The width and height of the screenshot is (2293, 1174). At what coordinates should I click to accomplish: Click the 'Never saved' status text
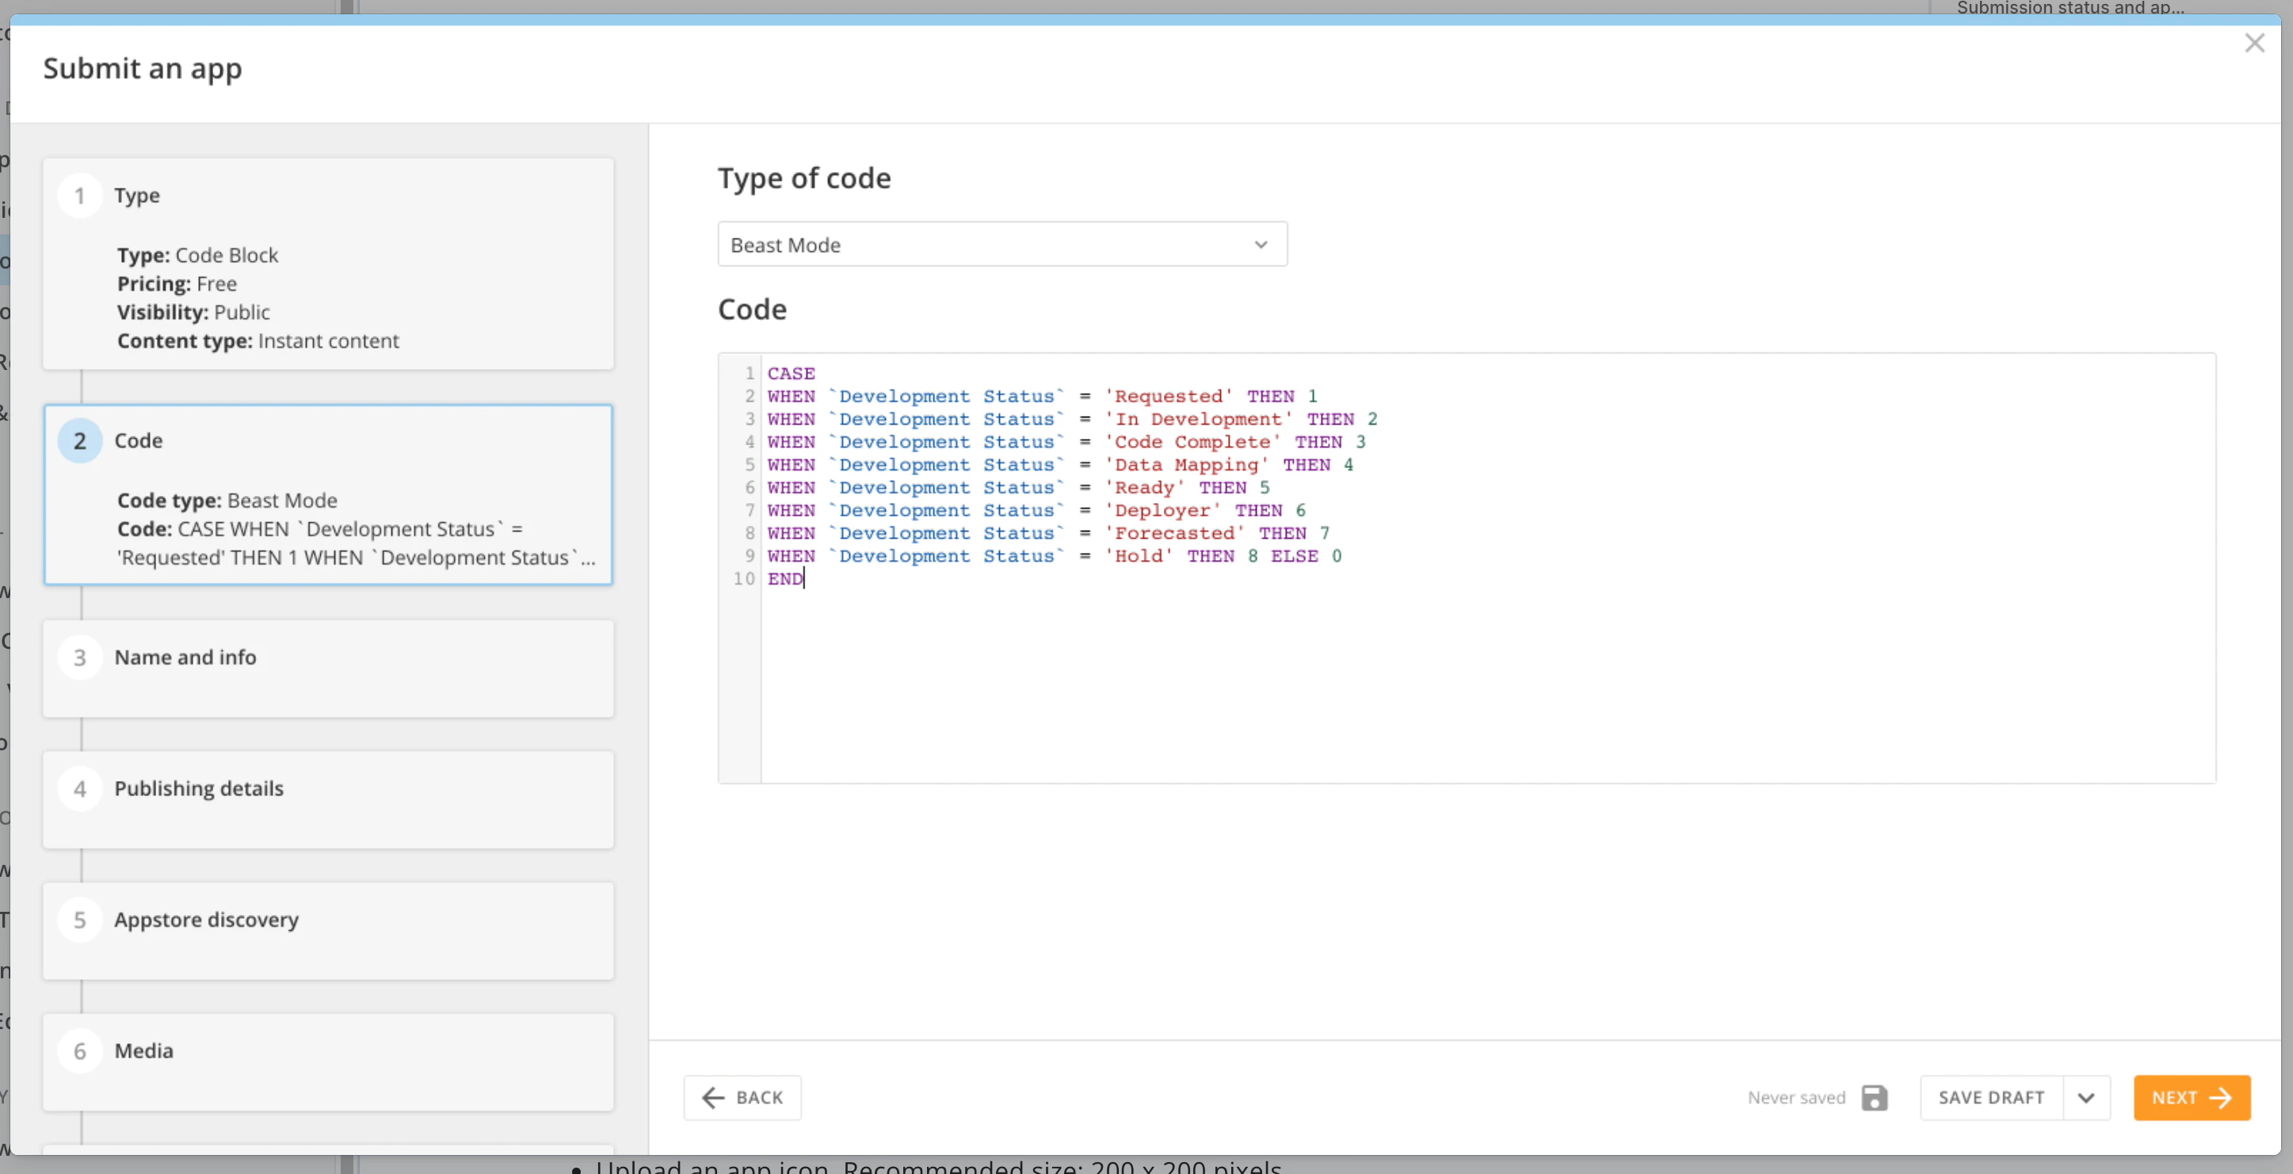tap(1796, 1097)
